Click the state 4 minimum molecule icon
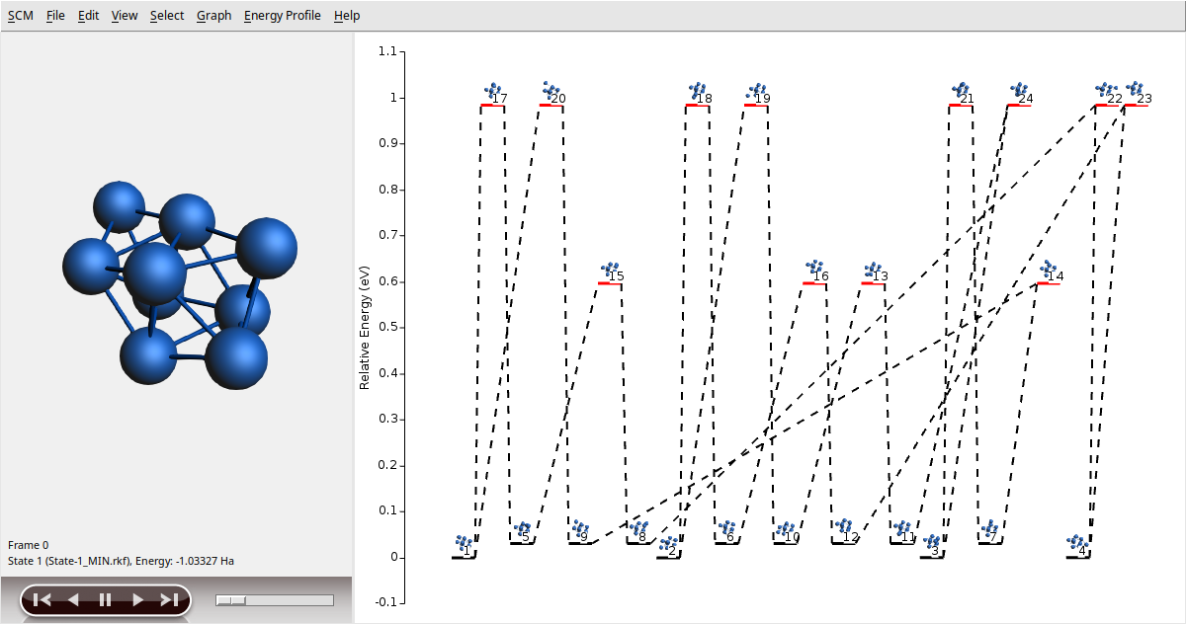1186x624 pixels. click(x=1076, y=542)
